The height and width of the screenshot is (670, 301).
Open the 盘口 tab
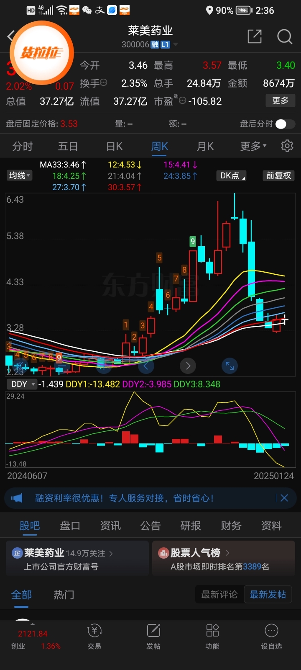pyautogui.click(x=70, y=526)
